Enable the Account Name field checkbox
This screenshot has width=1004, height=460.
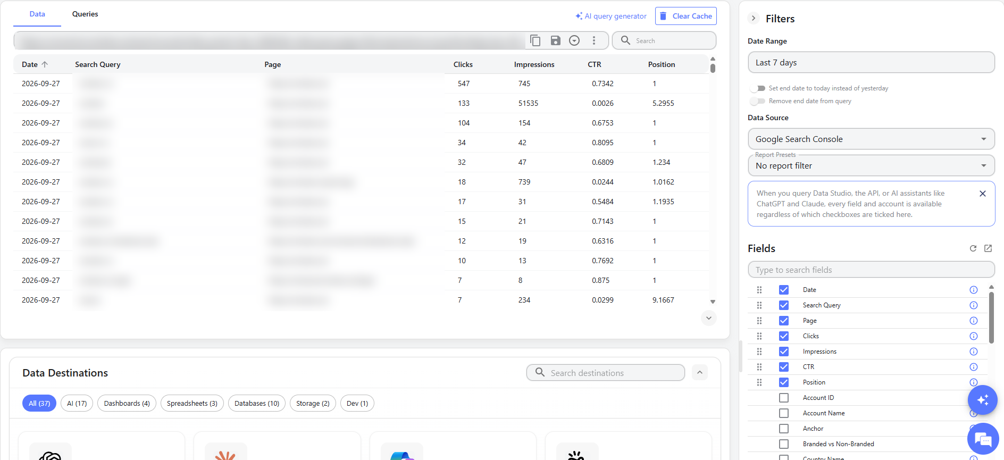(x=784, y=413)
